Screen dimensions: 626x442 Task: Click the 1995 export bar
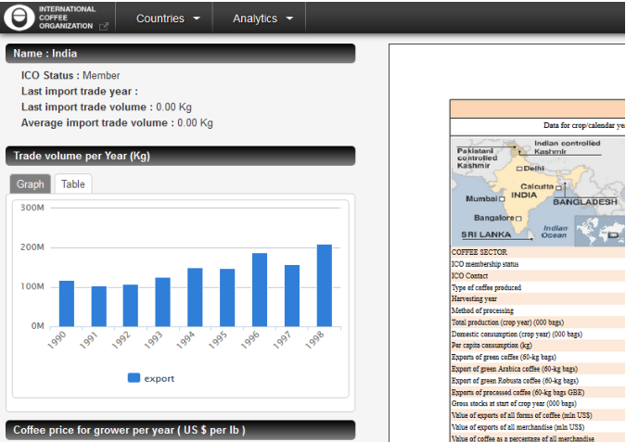click(x=227, y=297)
